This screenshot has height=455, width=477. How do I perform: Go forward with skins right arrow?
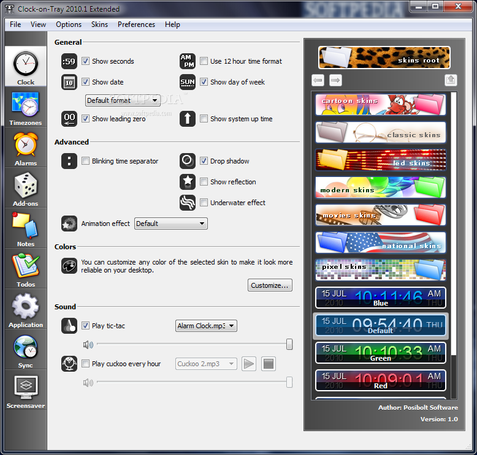tap(335, 80)
